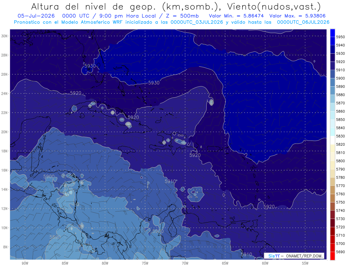The image size is (346, 267).
Task: Click the 75W longitude axis label
Action: [x=145, y=263]
